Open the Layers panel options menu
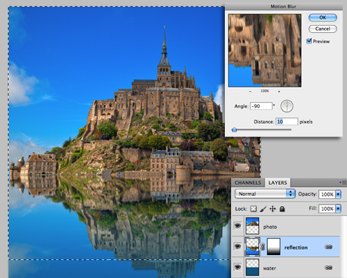 coord(343,183)
